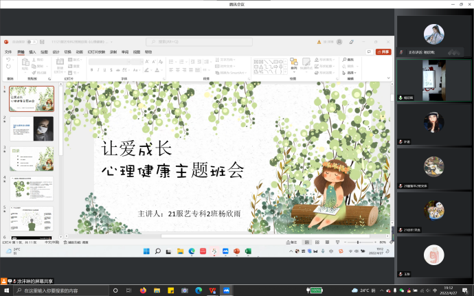Switch to the 设计 (Design) ribbon tab
This screenshot has height=296, width=474.
56,52
